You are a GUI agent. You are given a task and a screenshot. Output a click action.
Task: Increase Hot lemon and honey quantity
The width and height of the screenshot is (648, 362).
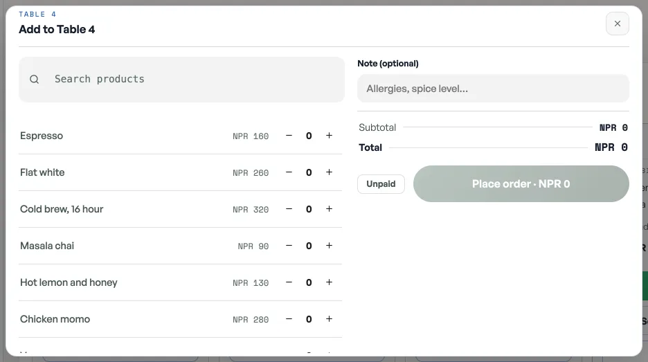[329, 282]
